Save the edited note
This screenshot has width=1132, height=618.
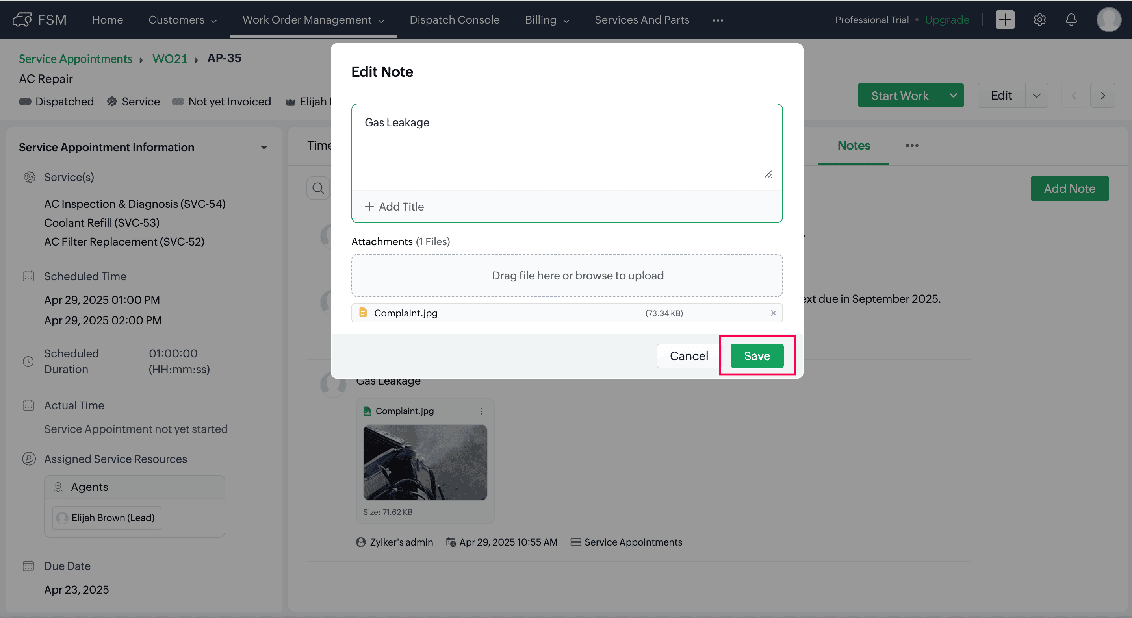(x=757, y=356)
